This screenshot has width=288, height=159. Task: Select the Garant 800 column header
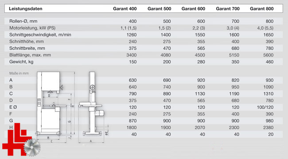[x=262, y=8]
